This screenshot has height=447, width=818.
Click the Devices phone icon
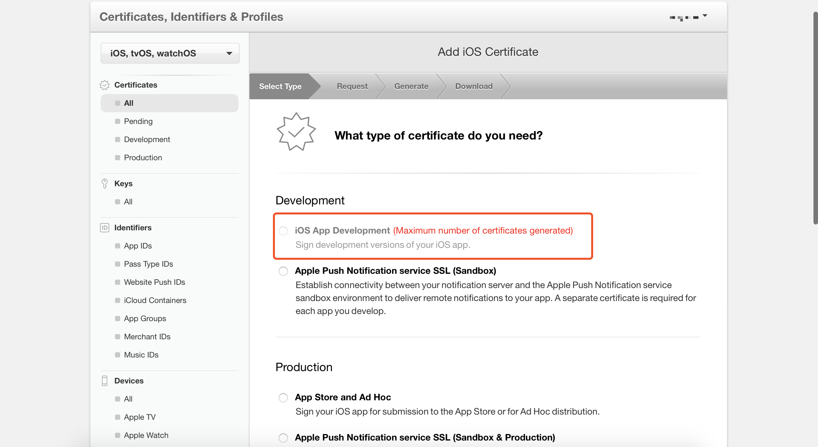104,381
